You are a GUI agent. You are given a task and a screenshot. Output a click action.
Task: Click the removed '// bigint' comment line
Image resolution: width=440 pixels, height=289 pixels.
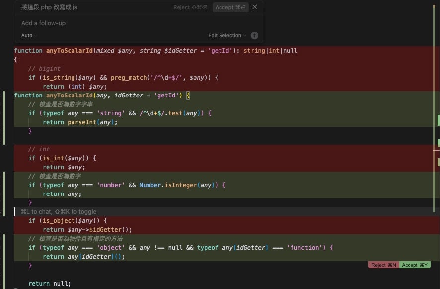(44, 69)
